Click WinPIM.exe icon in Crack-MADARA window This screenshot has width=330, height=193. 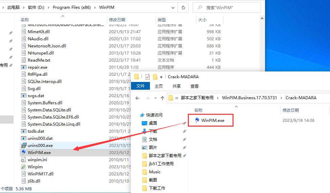(197, 120)
